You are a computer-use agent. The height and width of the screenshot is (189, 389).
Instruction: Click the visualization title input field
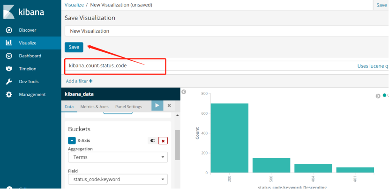(227, 31)
